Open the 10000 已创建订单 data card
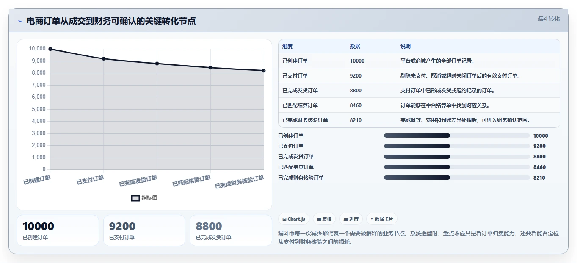577x263 pixels. tap(58, 230)
